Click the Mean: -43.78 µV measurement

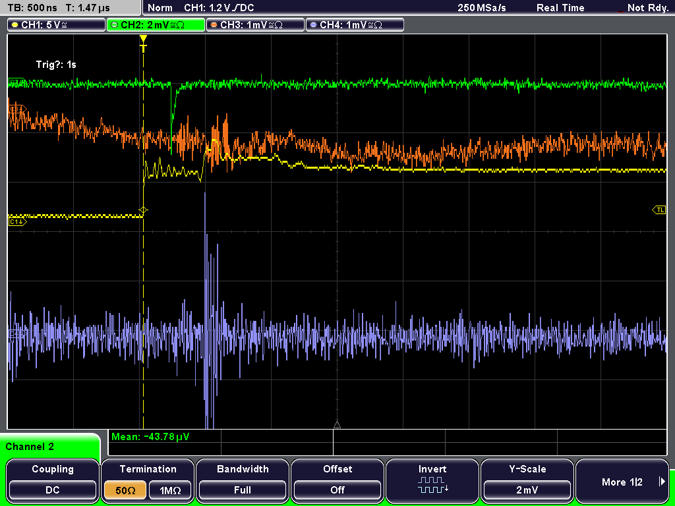point(150,437)
